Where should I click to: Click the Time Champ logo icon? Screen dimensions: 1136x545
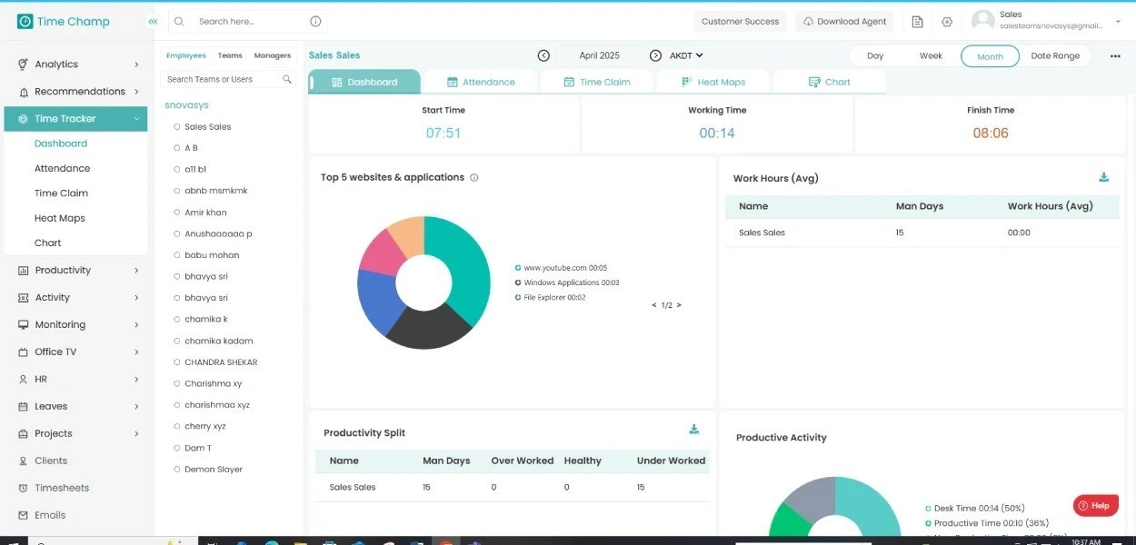(x=25, y=21)
